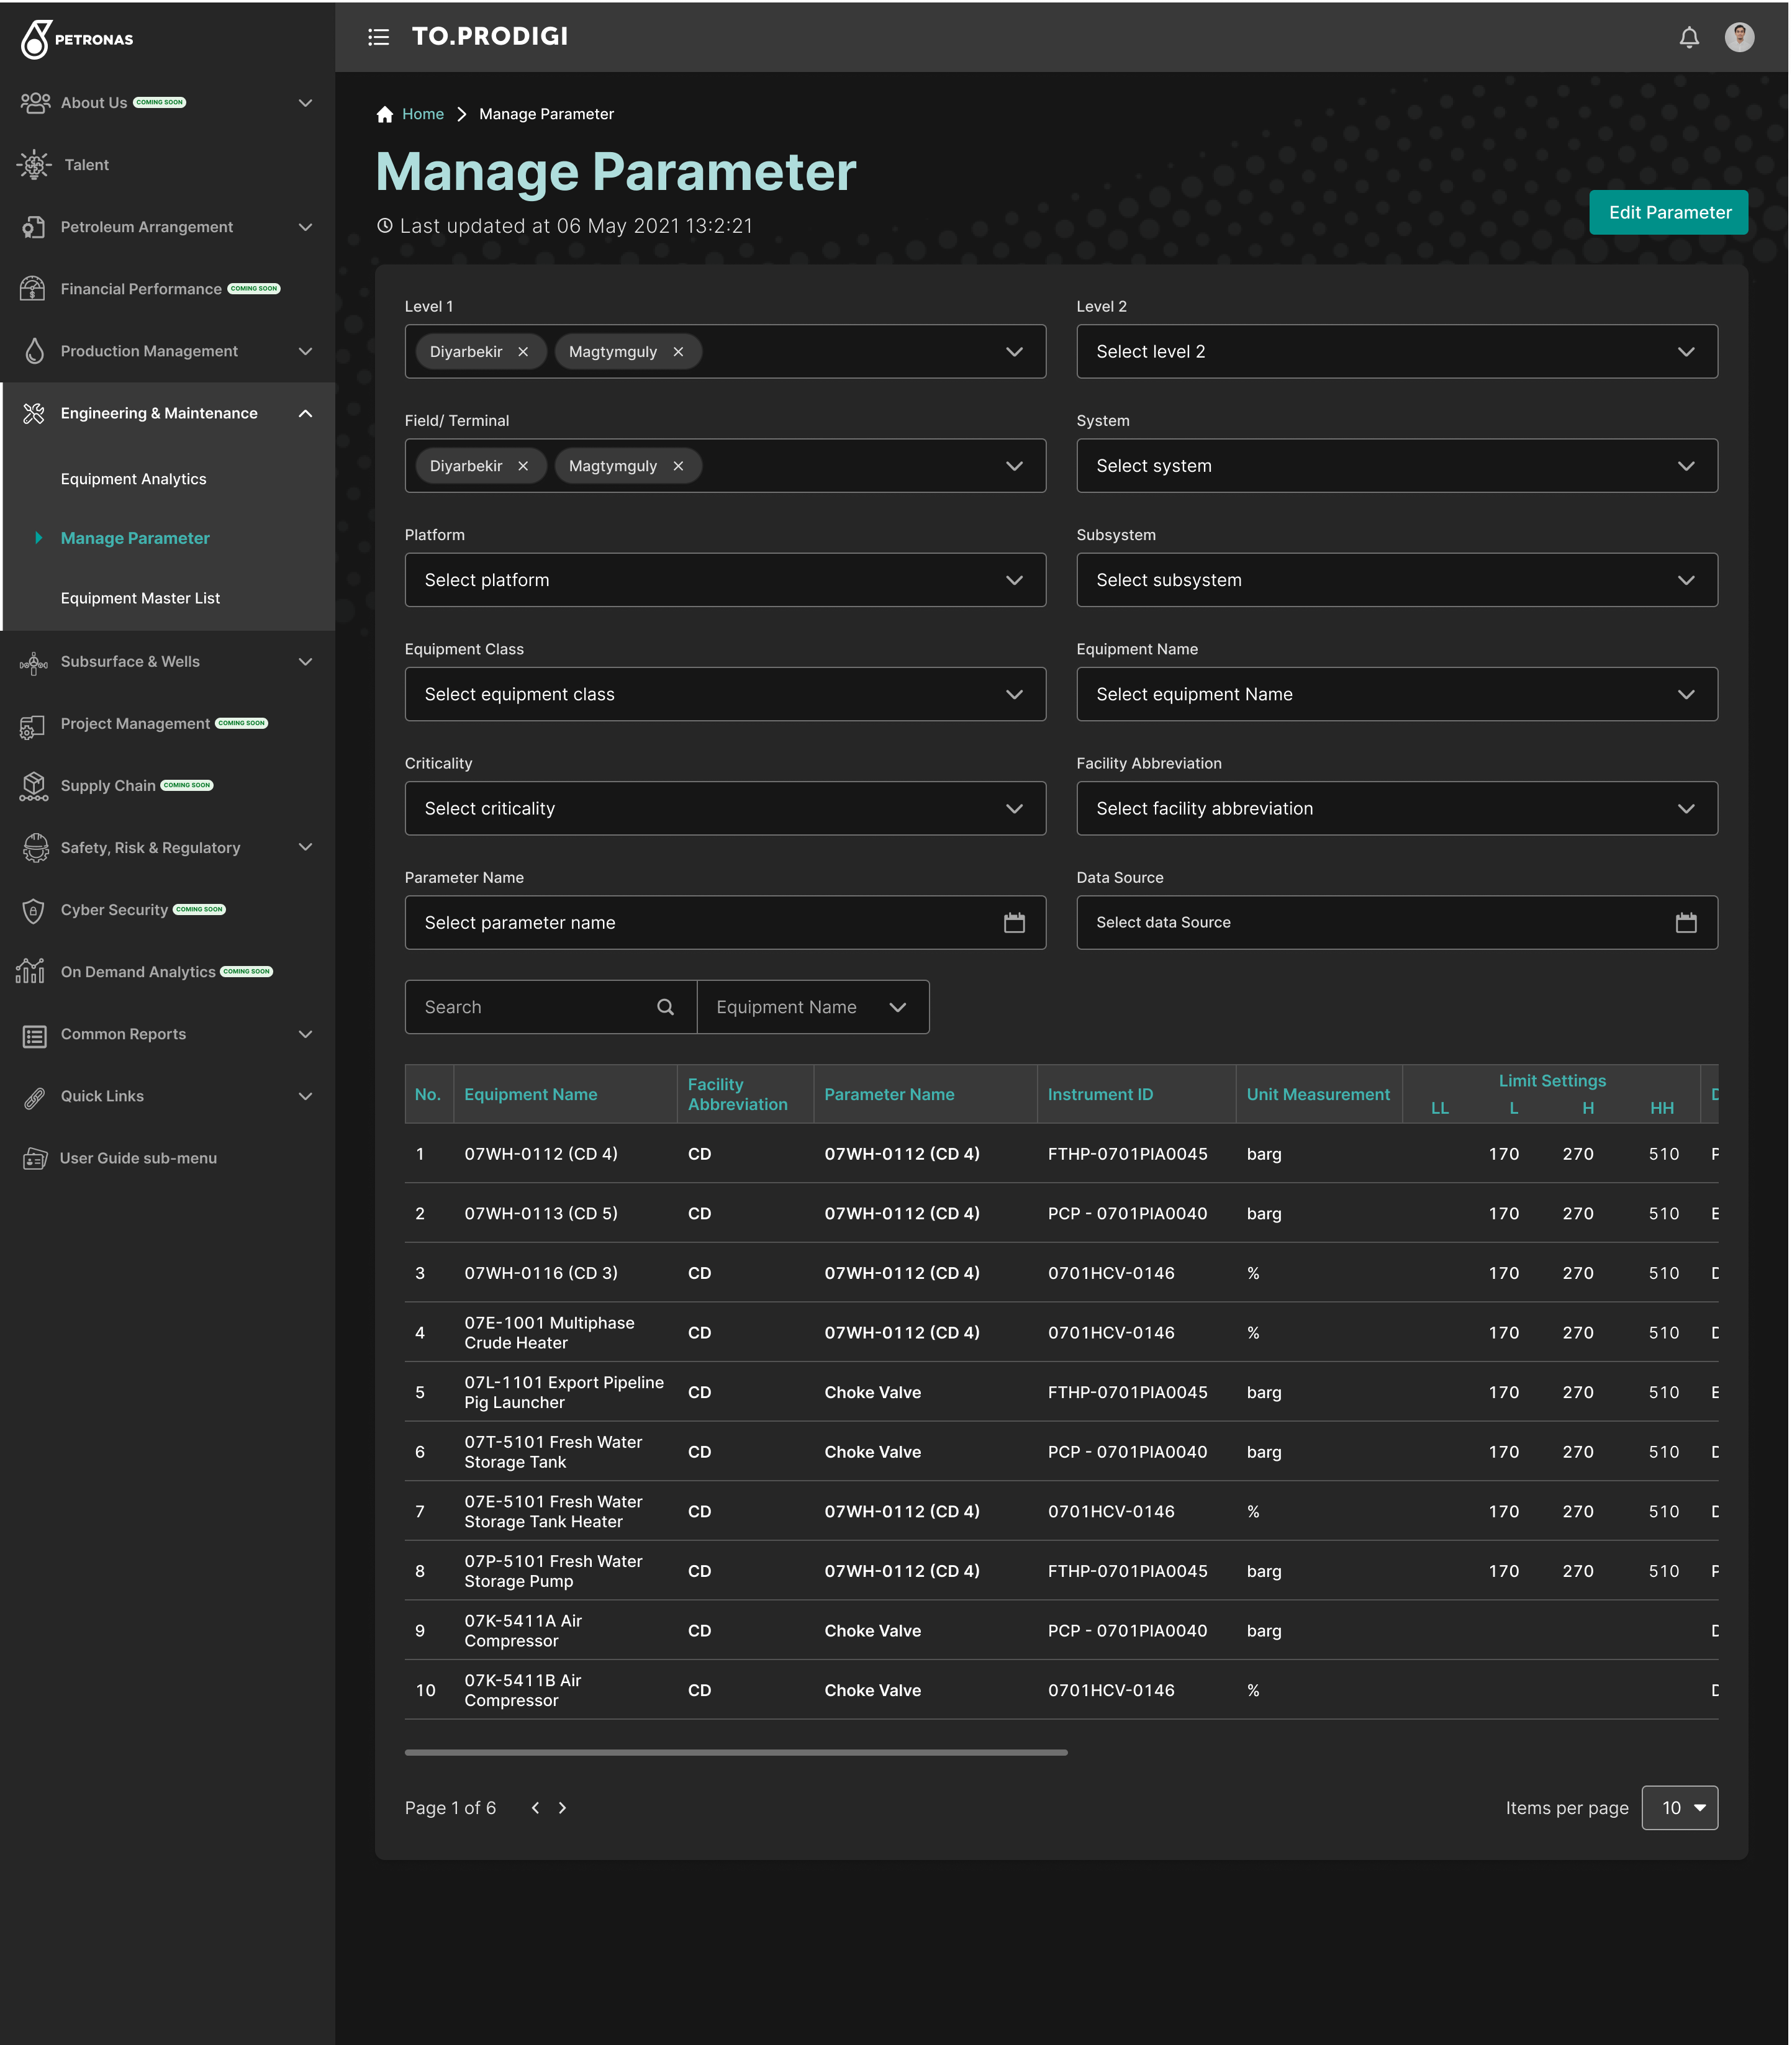Screen dimensions: 1792x2045
Task: Click the table horizontal scrollbar
Action: [x=735, y=1752]
